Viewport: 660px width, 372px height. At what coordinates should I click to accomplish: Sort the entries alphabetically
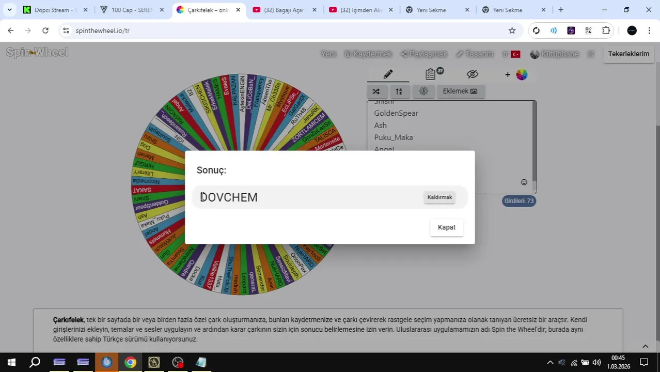point(399,91)
